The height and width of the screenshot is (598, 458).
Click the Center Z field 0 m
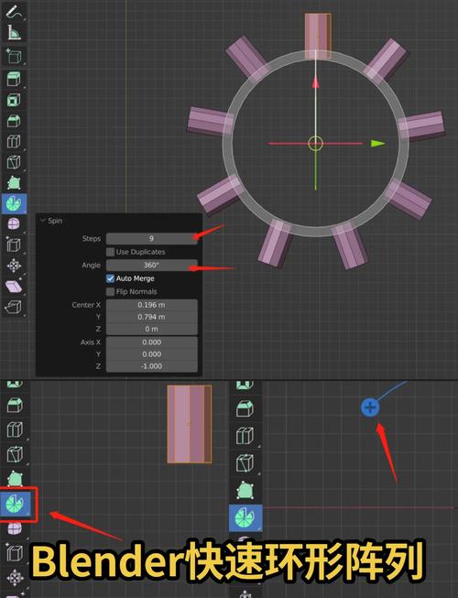click(152, 329)
